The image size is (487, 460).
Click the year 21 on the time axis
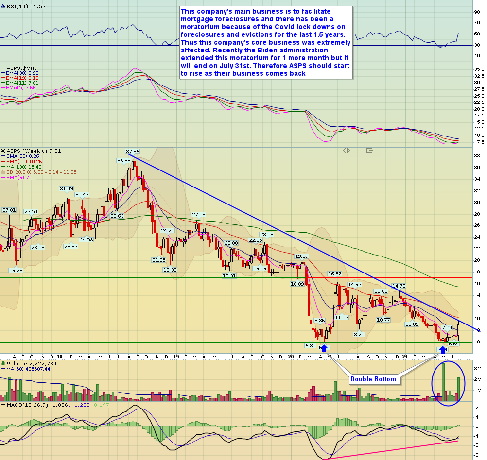405,357
